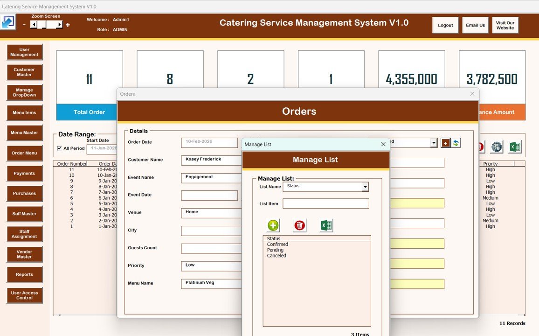Open the List Name dropdown showing Status
Screen dimensions: 539x336
(366, 186)
